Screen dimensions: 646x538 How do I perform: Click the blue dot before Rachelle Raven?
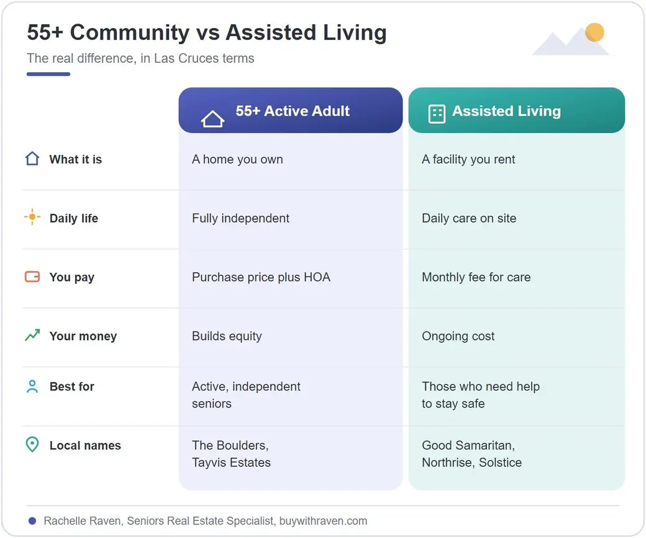(x=32, y=521)
